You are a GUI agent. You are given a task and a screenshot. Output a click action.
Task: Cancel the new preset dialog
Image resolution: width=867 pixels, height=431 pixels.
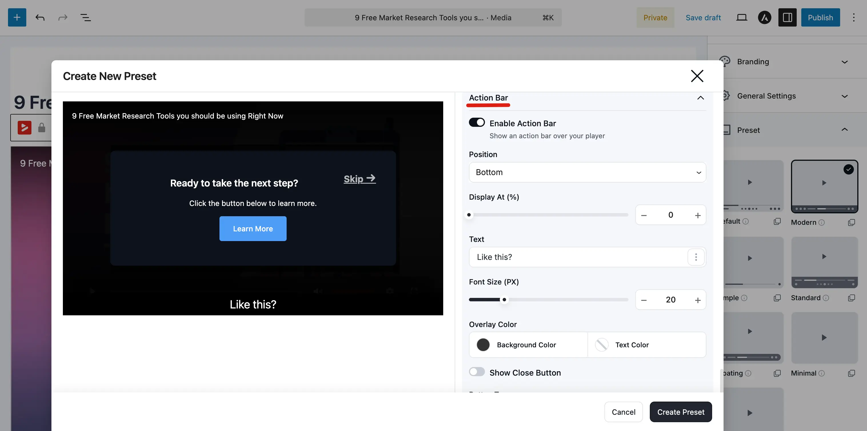point(623,412)
